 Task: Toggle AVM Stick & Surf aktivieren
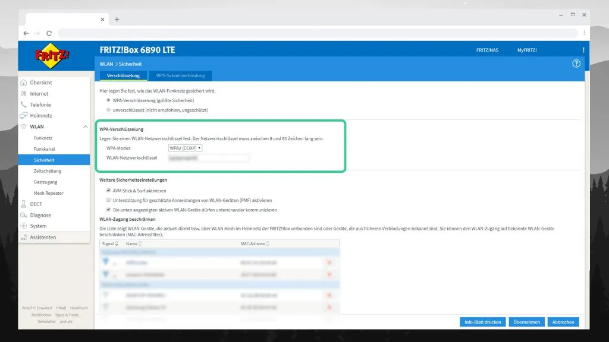108,191
